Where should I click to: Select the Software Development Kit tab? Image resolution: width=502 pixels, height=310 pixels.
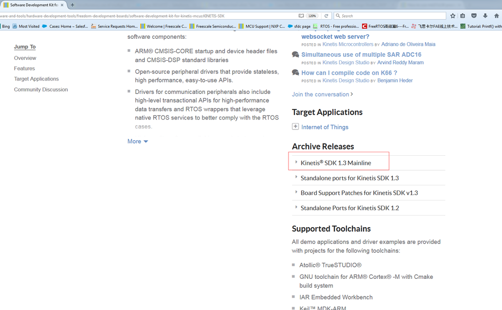[33, 5]
